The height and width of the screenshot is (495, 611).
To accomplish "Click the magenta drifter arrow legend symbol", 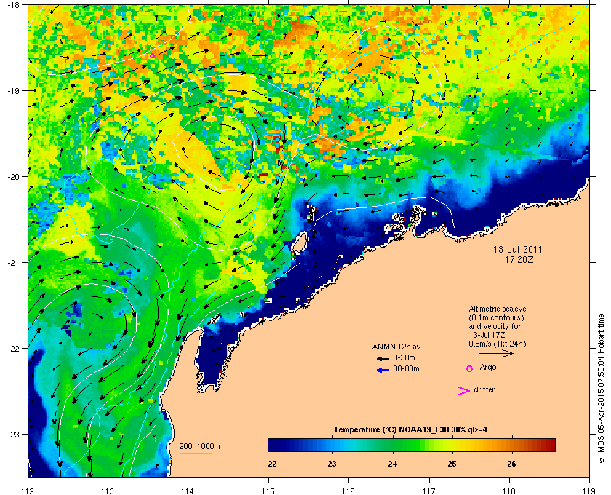I will click(464, 391).
